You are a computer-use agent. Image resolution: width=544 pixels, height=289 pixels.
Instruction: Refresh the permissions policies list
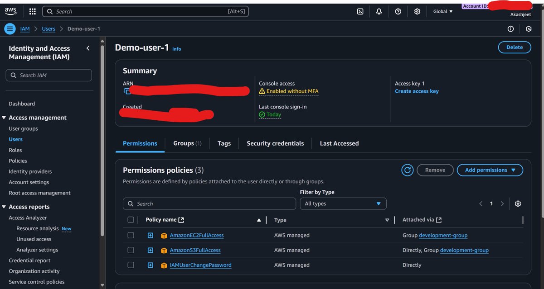tap(407, 170)
